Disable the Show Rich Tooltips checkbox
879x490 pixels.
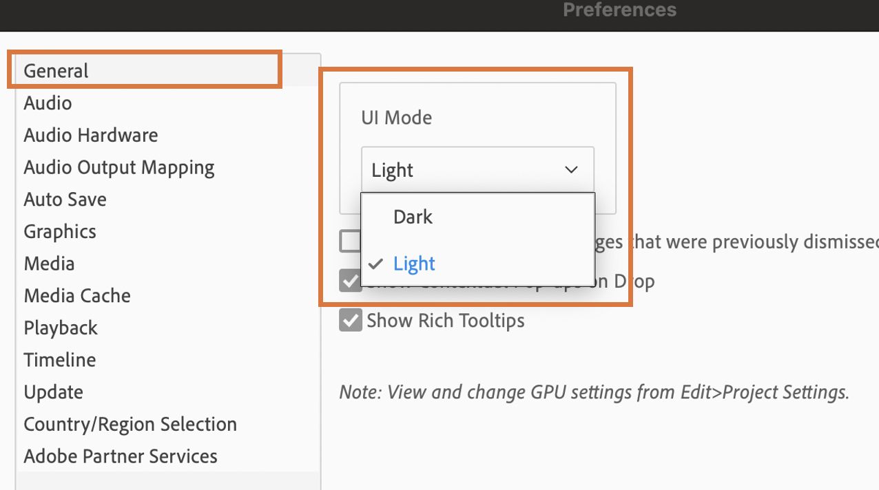point(351,321)
